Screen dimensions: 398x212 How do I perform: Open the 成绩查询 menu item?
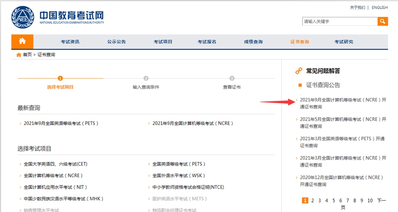253,42
